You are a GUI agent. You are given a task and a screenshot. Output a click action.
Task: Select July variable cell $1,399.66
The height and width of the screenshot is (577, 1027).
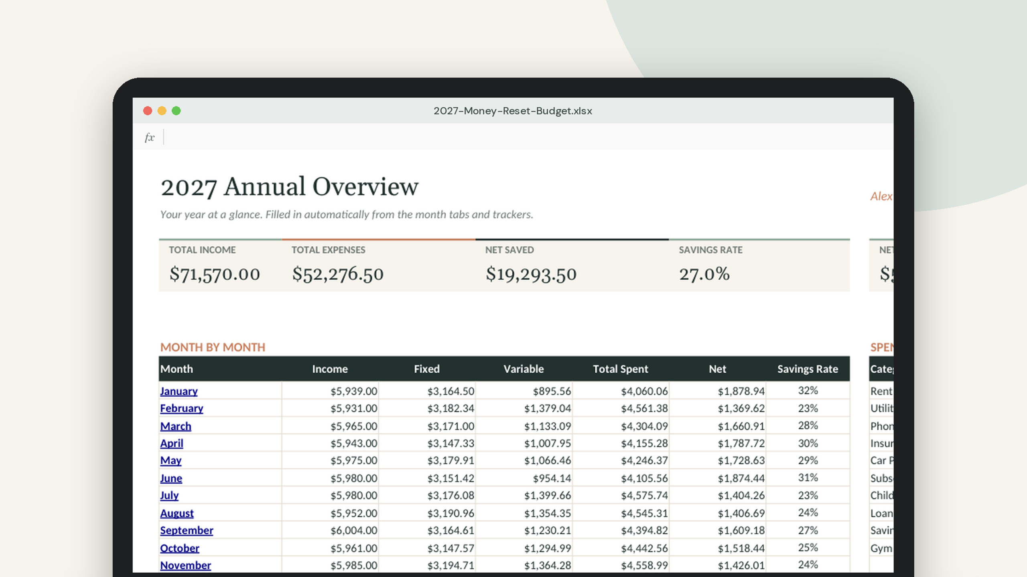(x=524, y=495)
